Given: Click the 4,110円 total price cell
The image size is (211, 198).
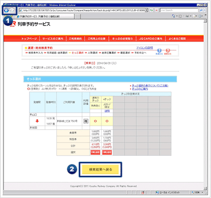Looking at the screenshot, I should tap(95, 146).
